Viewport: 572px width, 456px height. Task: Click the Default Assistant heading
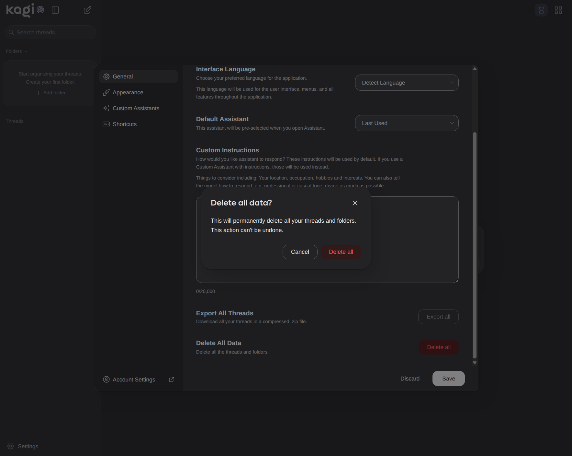(222, 119)
